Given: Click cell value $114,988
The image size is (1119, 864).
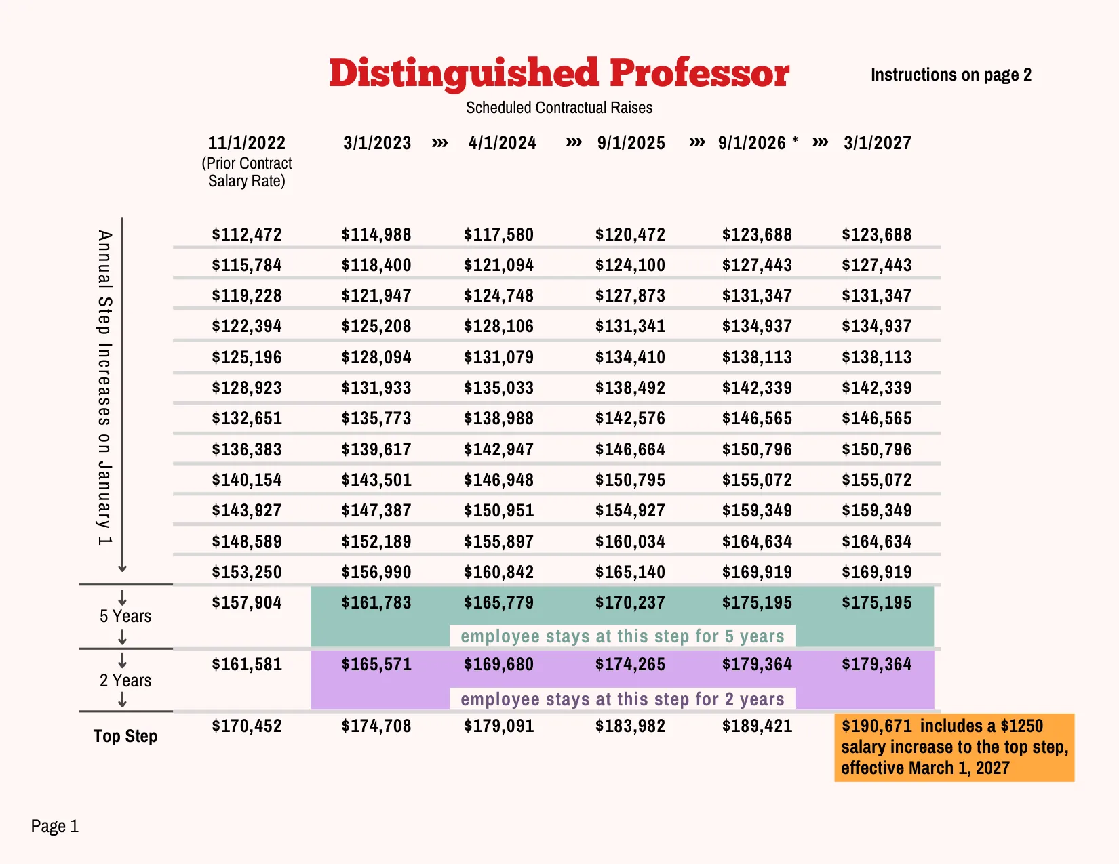Looking at the screenshot, I should [376, 234].
